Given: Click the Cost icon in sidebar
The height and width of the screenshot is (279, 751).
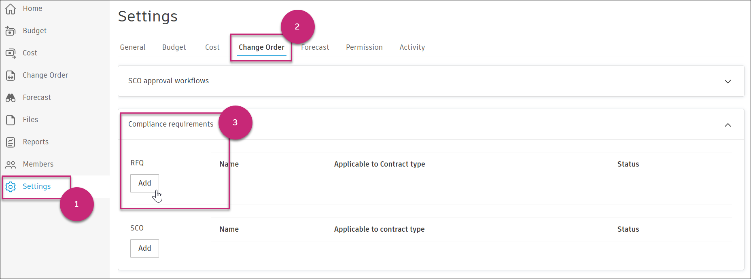Looking at the screenshot, I should [x=11, y=53].
